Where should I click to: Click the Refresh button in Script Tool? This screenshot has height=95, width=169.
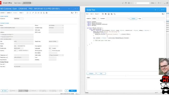click(x=133, y=18)
